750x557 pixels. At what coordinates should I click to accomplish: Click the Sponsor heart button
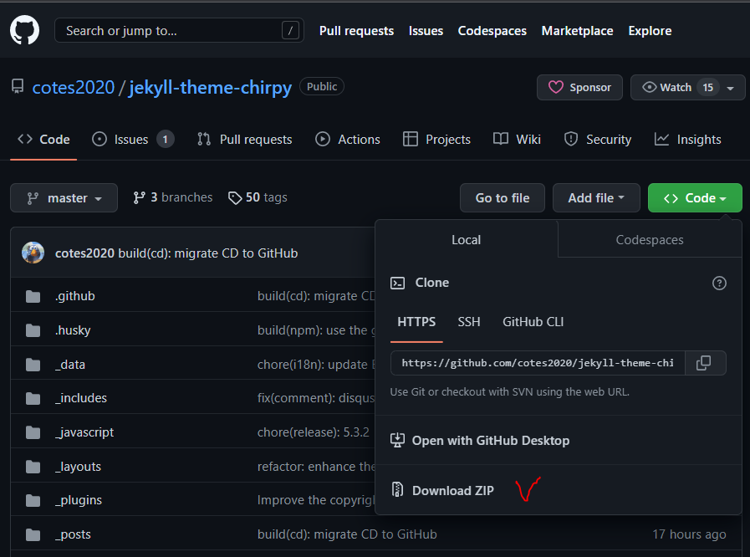pyautogui.click(x=579, y=87)
